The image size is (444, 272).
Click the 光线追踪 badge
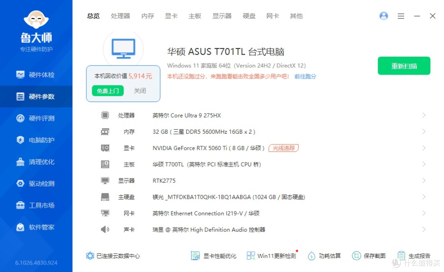[x=283, y=148]
